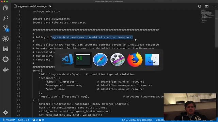Click line number 17 in gutter
The height and width of the screenshot is (122, 218).
point(18,70)
